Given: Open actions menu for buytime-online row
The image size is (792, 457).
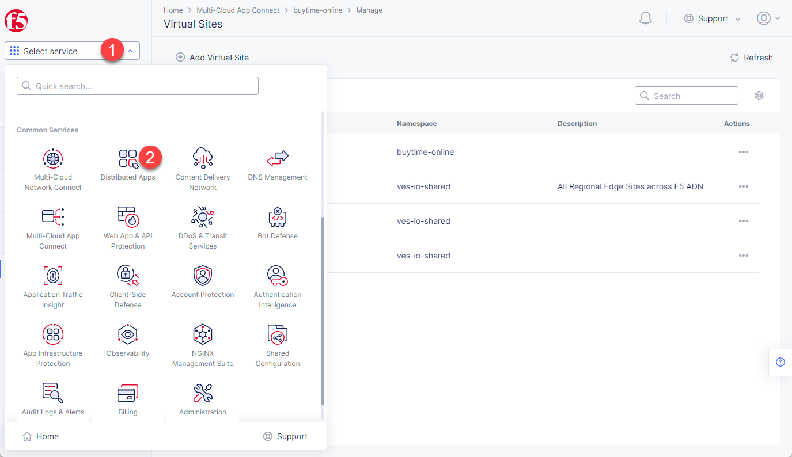Looking at the screenshot, I should tap(744, 152).
